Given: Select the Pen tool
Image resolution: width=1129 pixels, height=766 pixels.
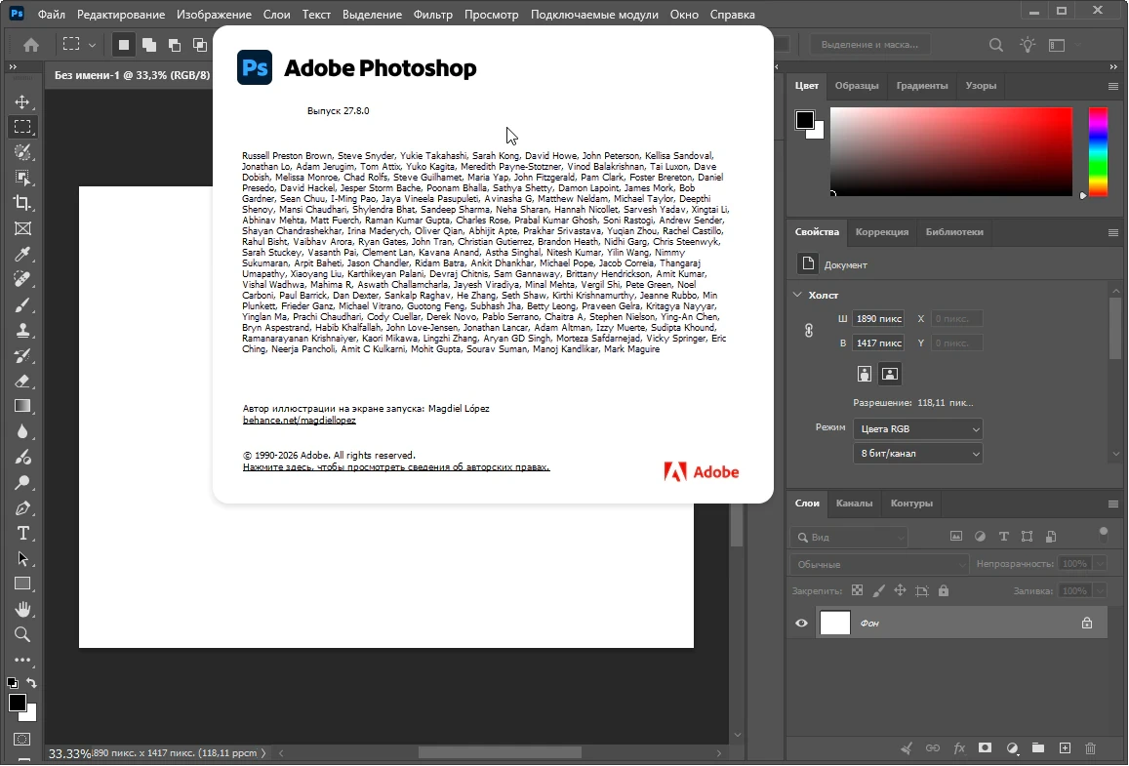Looking at the screenshot, I should tap(22, 507).
